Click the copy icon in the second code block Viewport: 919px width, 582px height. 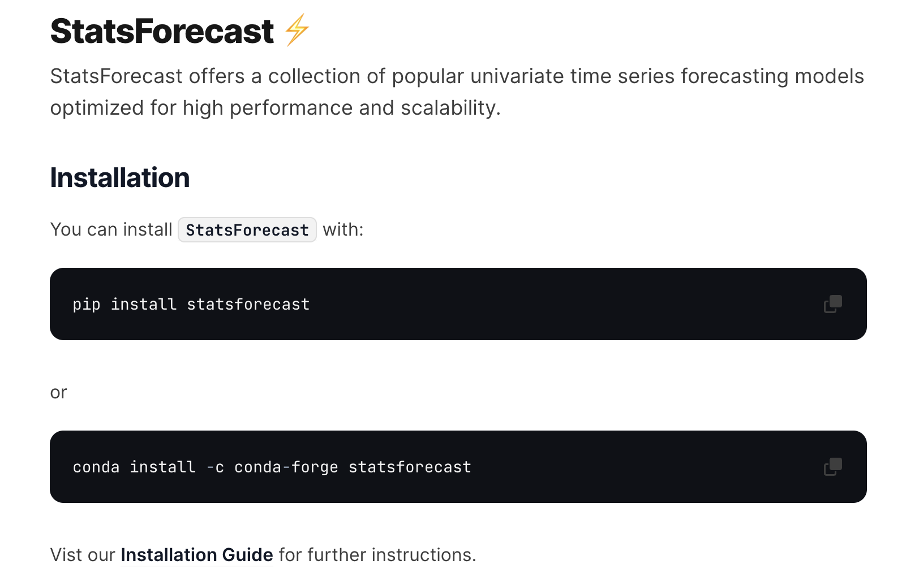point(832,467)
